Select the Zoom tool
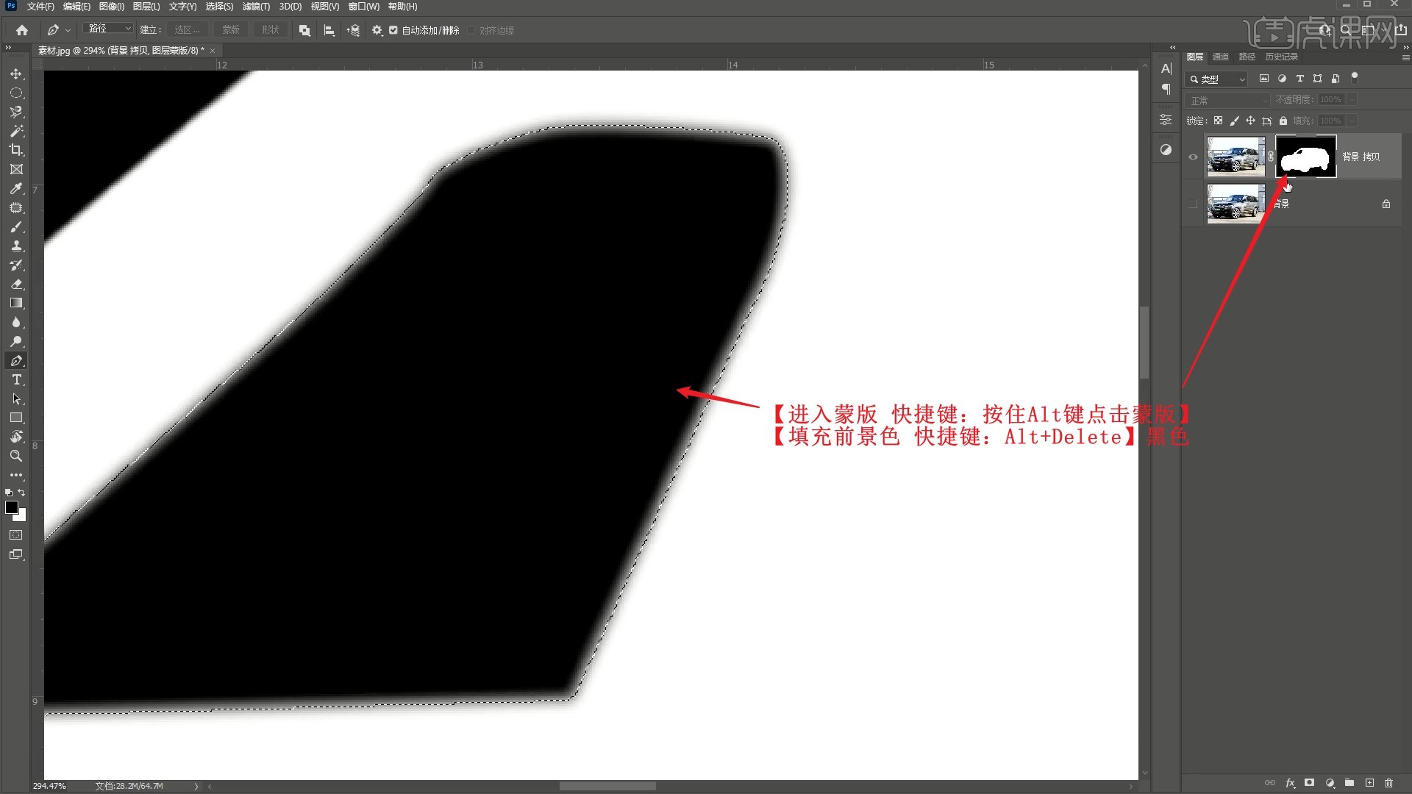The image size is (1412, 794). pos(16,456)
